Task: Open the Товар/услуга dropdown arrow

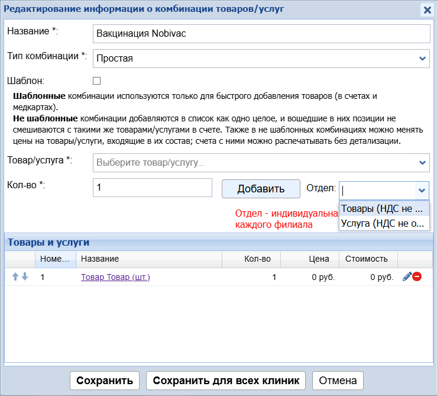Action: pos(422,162)
